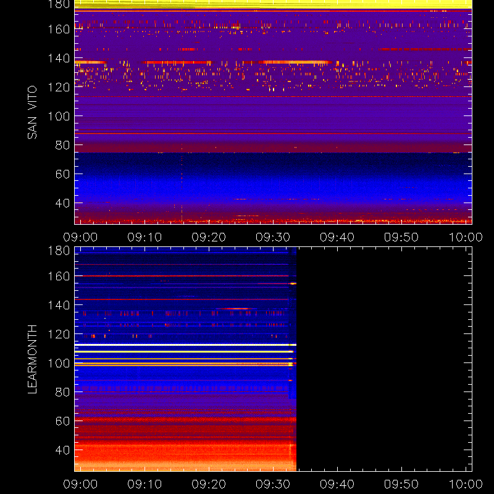Screen dimensions: 494x494
Task: Click 160 tick label on Learmonth axis
Action: click(x=59, y=276)
